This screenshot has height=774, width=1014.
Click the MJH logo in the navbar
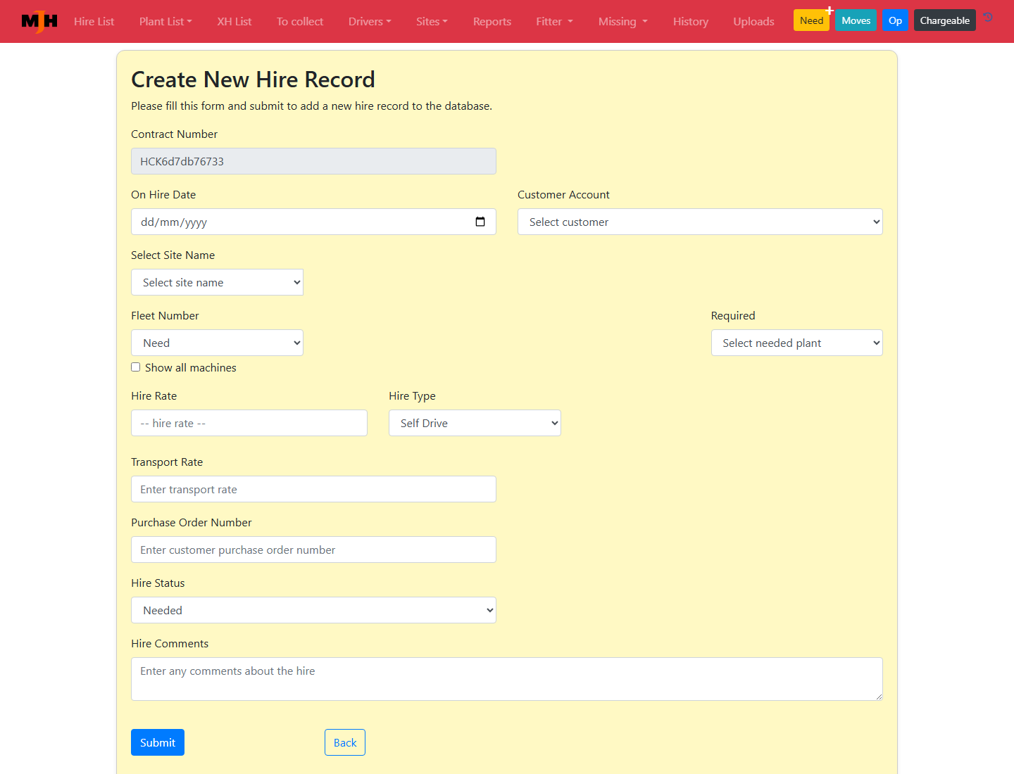tap(39, 22)
